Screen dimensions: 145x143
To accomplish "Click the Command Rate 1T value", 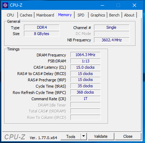I will coord(86,98).
